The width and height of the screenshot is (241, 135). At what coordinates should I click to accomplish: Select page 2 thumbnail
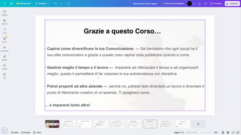pyautogui.click(x=69, y=124)
